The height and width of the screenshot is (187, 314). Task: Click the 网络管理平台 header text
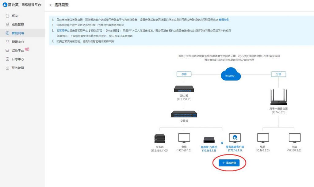tap(31, 5)
